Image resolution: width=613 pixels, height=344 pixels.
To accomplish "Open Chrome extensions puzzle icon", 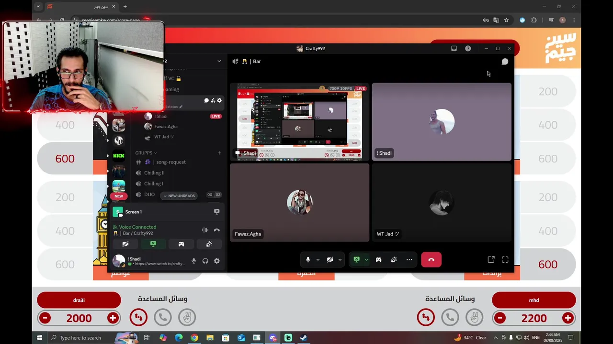I will coord(534,20).
